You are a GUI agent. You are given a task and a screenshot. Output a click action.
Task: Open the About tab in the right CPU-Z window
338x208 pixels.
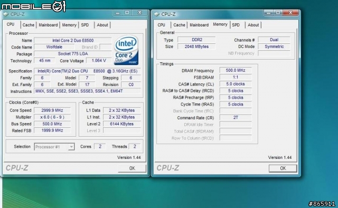click(253, 25)
